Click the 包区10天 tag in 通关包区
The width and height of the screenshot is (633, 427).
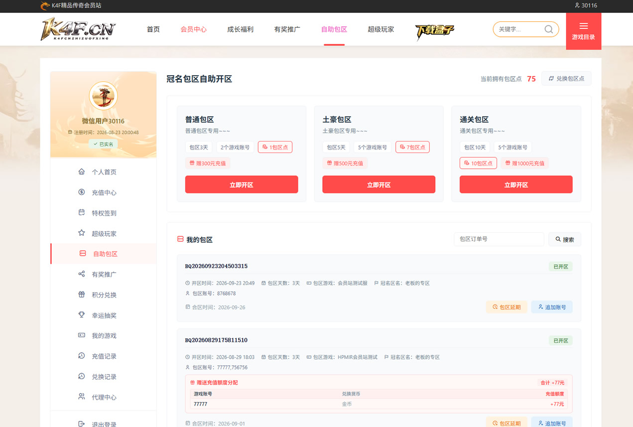click(475, 147)
